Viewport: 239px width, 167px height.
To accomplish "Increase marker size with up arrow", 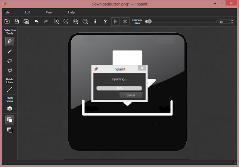I will [232, 20].
